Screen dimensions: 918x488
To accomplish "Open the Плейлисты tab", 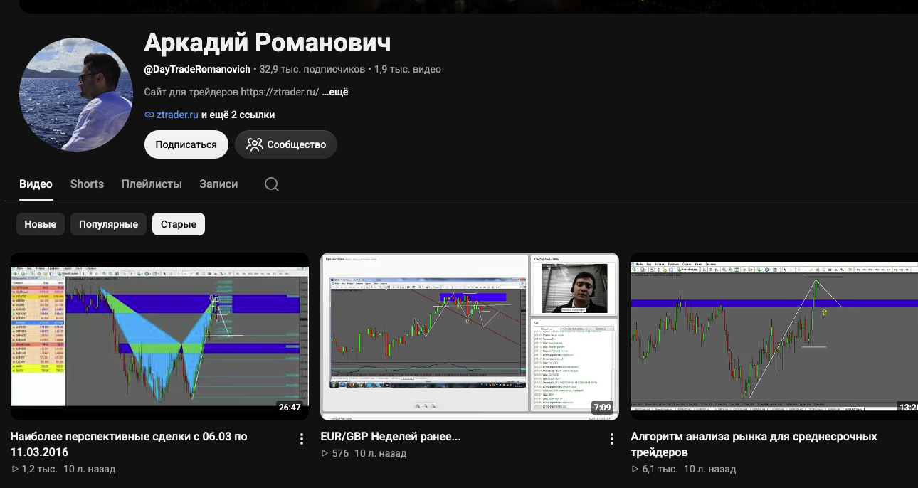I will coord(152,184).
